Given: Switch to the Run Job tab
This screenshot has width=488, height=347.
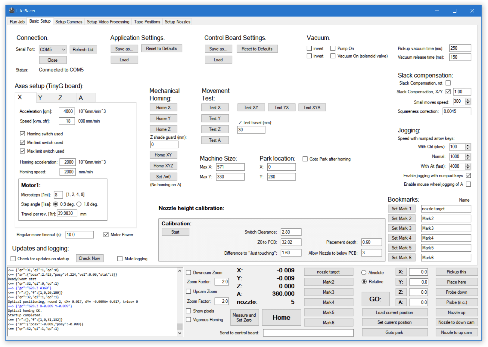Looking at the screenshot, I should (x=17, y=22).
